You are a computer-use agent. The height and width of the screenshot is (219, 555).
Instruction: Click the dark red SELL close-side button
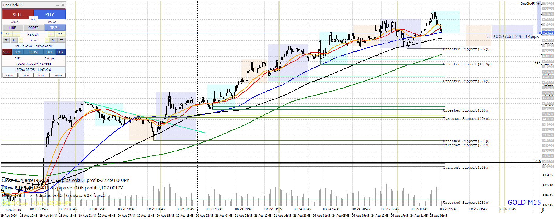(7, 52)
